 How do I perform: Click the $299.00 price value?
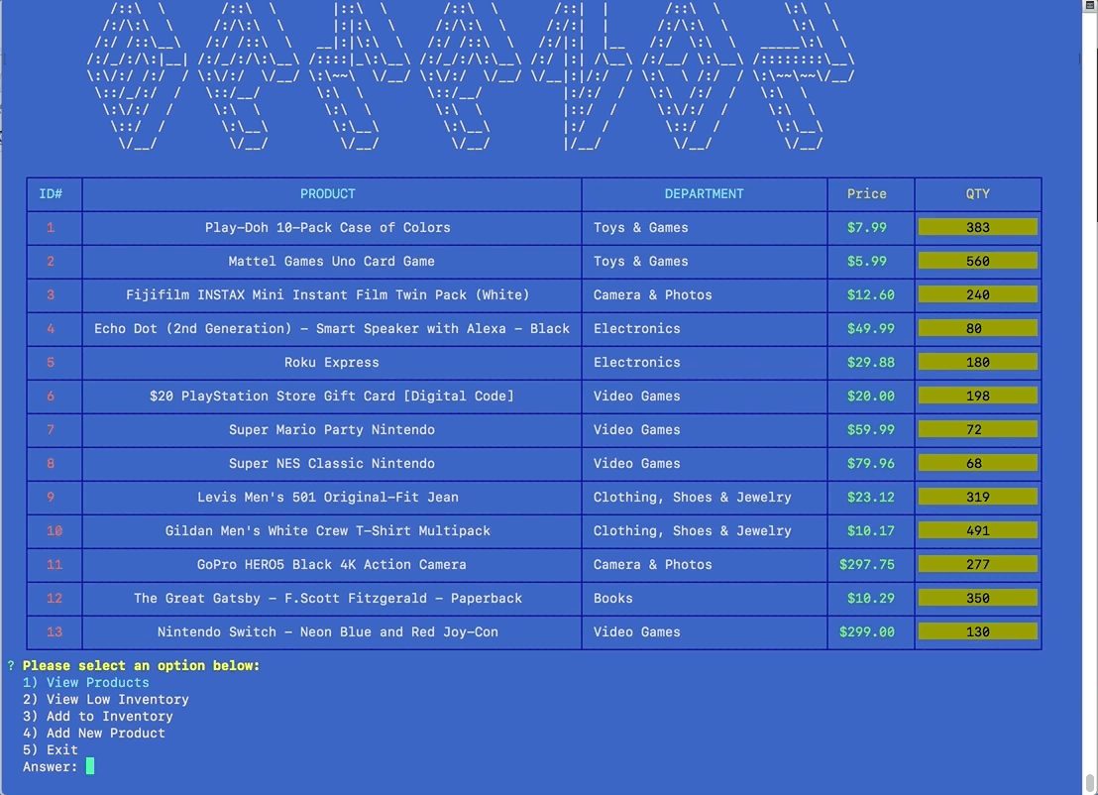[867, 631]
